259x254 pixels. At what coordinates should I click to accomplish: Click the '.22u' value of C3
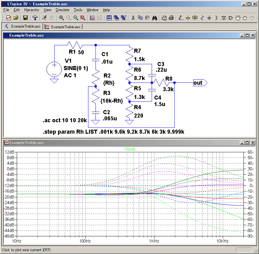click(x=161, y=70)
